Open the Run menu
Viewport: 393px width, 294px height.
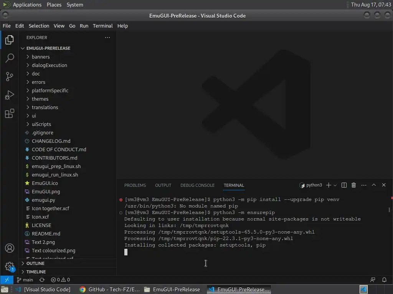click(x=84, y=26)
